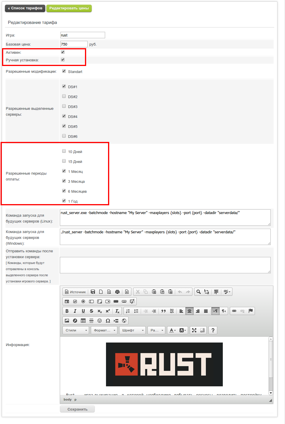Go back to Список тарифов
The image size is (285, 424).
coord(25,8)
